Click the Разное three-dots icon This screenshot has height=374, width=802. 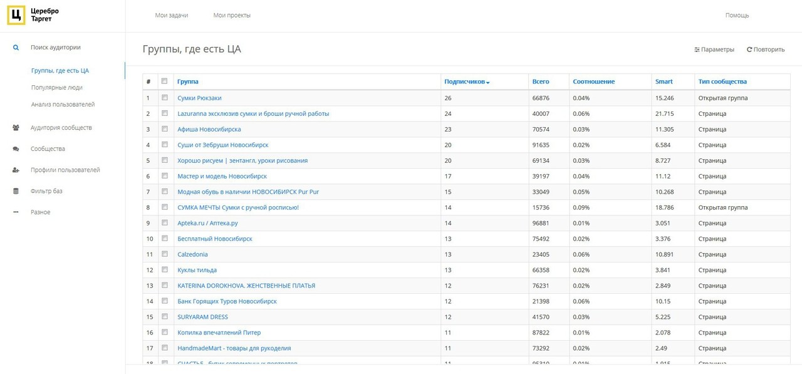16,212
